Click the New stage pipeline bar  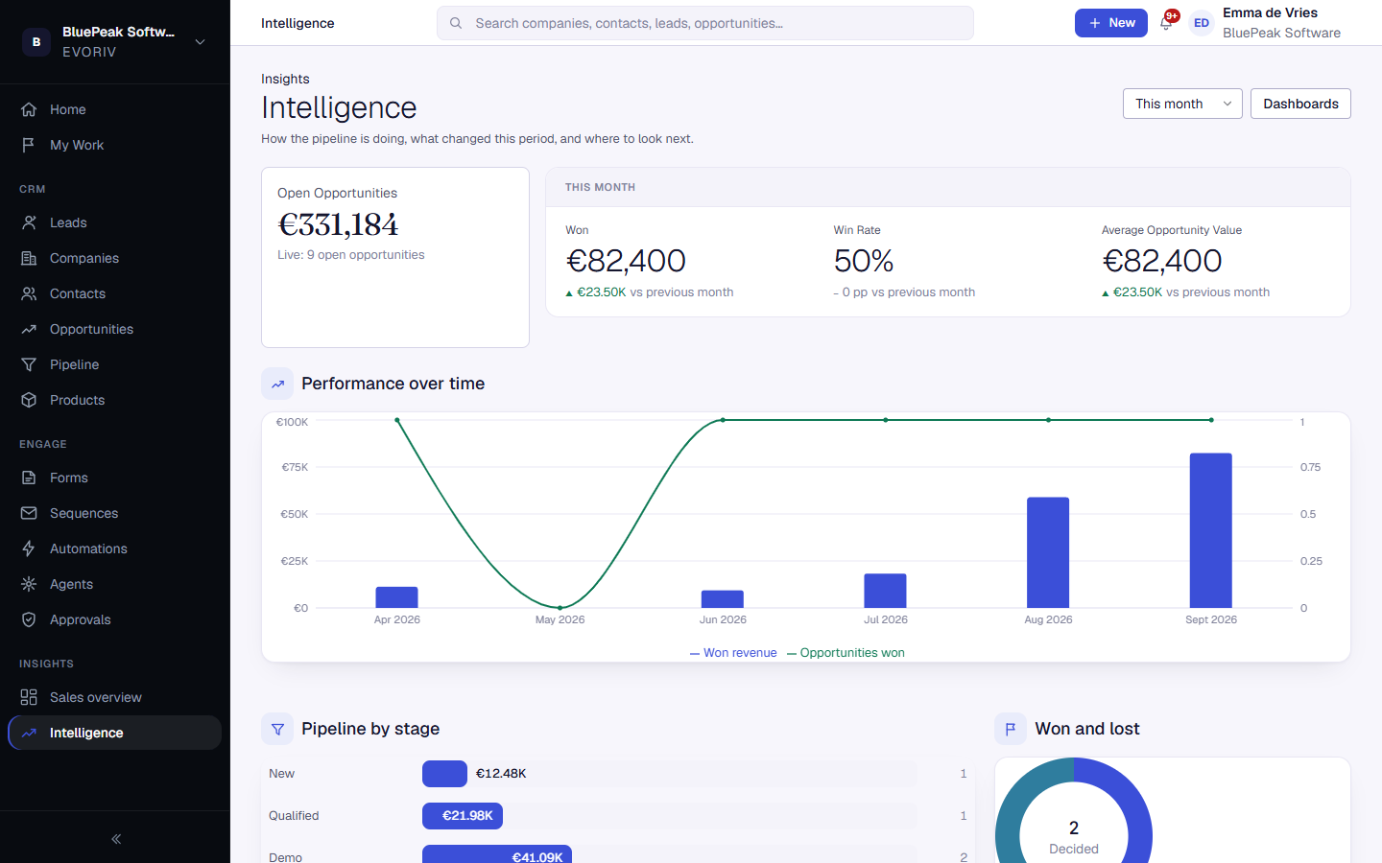(444, 774)
